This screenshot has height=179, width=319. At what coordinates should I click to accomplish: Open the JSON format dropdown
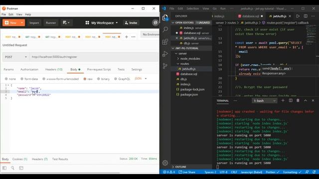coord(141,79)
